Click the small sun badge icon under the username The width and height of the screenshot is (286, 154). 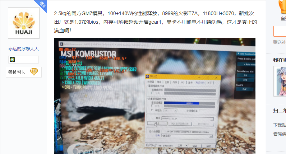(x=12, y=60)
